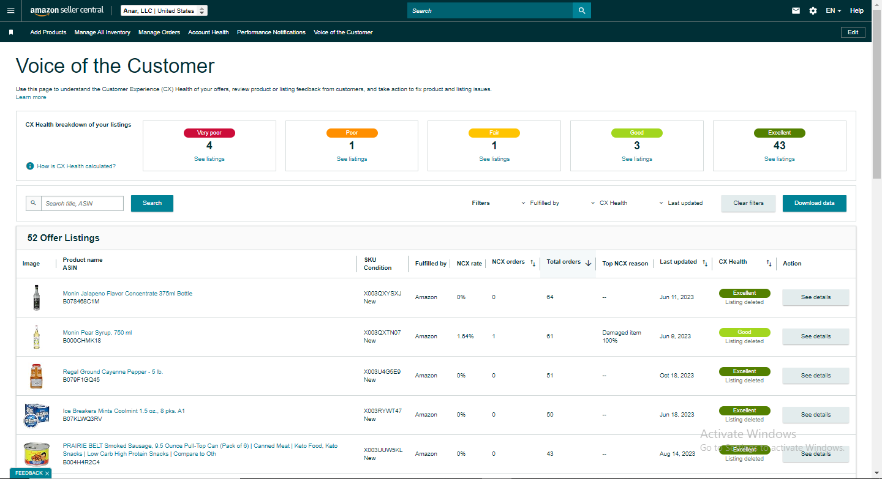Viewport: 882px width, 479px height.
Task: Open How is CX Health calculated link
Action: pos(76,166)
